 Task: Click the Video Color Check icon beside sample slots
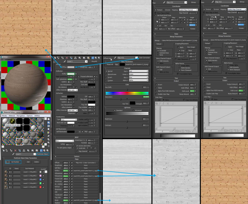tap(49, 133)
